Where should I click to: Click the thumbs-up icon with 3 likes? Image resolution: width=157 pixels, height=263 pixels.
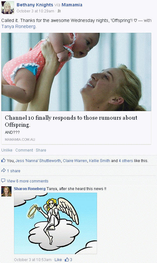coord(67,259)
